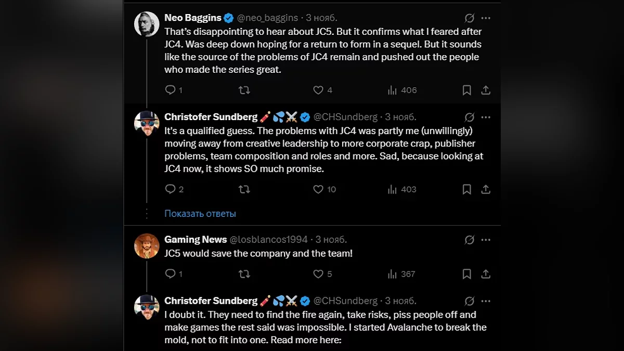
Task: Like the Gaming News tweet
Action: click(318, 274)
